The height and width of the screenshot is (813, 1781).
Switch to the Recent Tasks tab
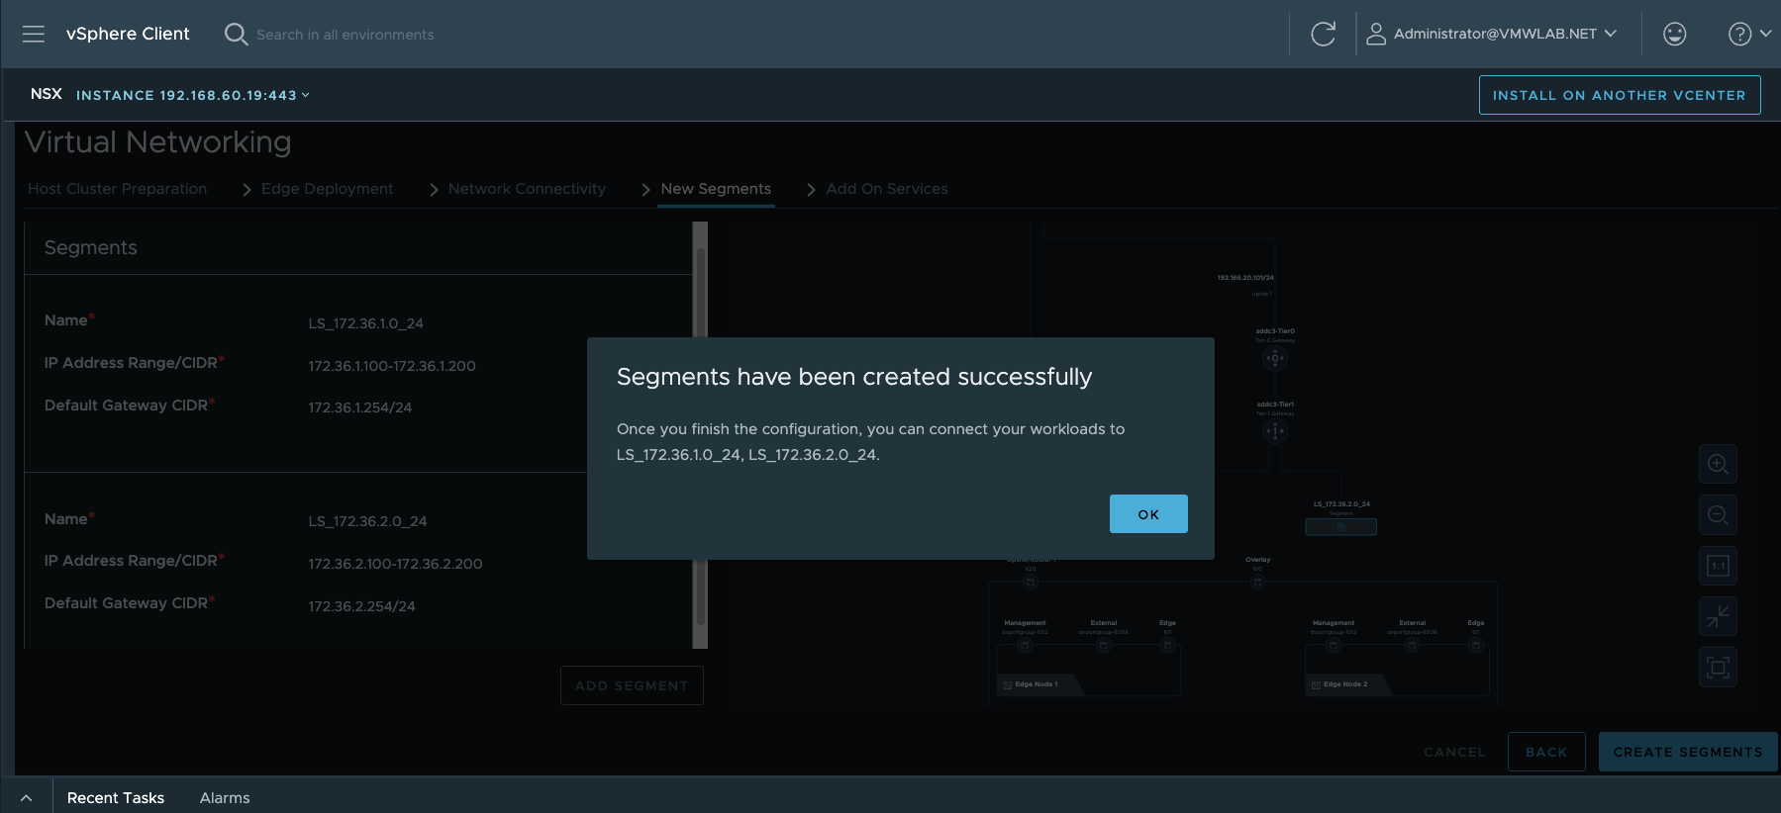[116, 798]
